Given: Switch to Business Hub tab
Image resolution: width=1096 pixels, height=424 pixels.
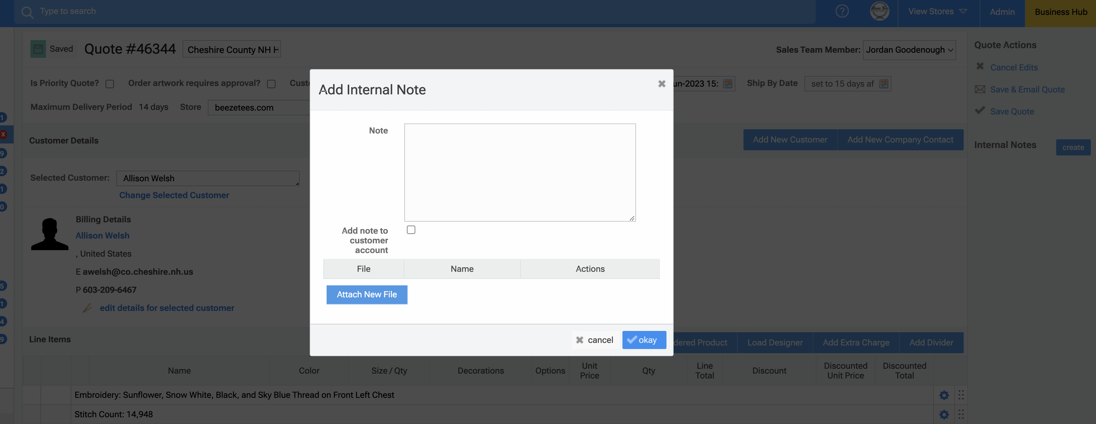Looking at the screenshot, I should coord(1060,12).
